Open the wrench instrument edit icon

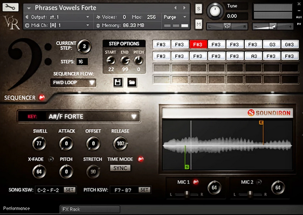pyautogui.click(x=10, y=7)
